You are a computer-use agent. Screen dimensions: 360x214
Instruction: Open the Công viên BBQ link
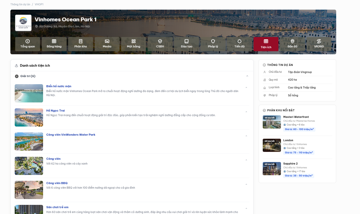(57, 183)
